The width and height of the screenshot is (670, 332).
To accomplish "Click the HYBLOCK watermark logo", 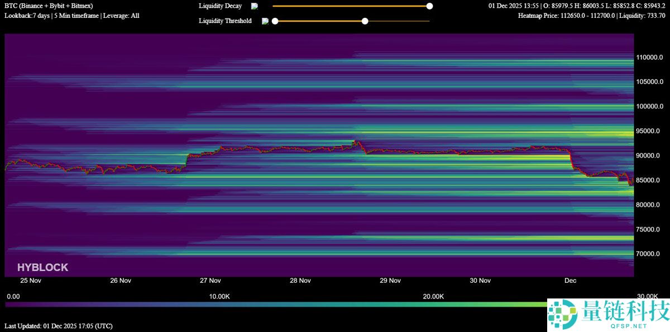I will (x=42, y=268).
